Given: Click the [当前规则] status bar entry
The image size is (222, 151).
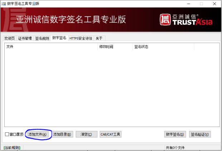Looking at the screenshot, I should coord(12,147).
